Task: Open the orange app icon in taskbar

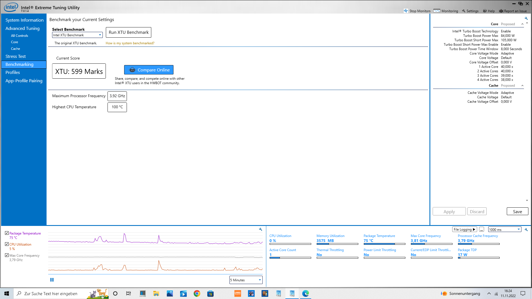Action: click(237, 293)
